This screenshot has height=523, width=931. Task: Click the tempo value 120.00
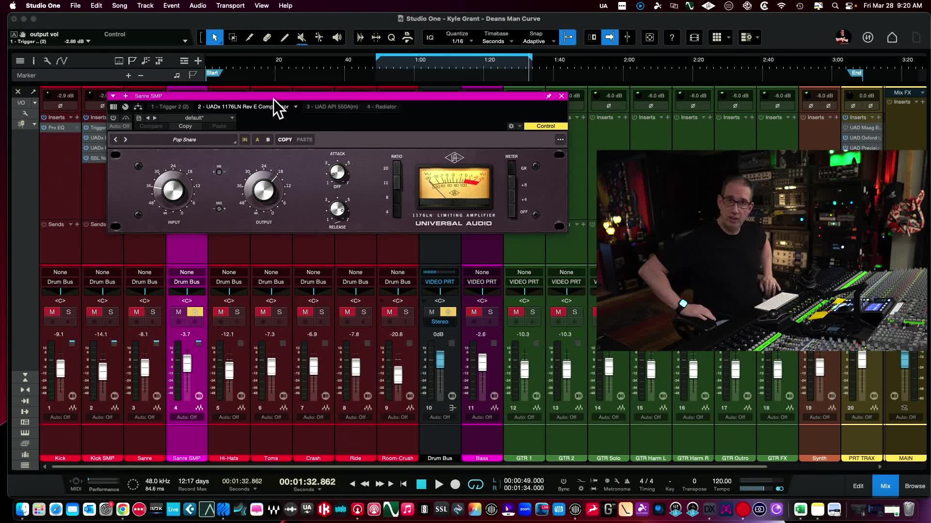pos(722,481)
